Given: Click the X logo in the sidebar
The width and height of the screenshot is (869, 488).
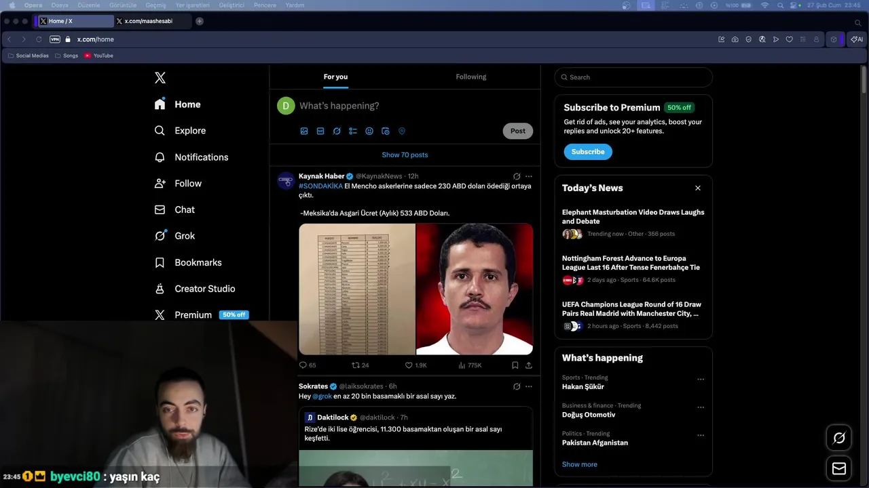Looking at the screenshot, I should click(160, 78).
